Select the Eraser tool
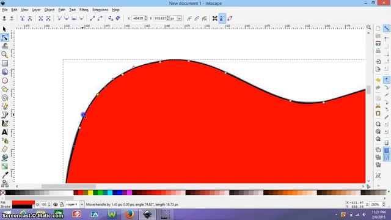The height and width of the screenshot is (220, 391). tap(5, 149)
